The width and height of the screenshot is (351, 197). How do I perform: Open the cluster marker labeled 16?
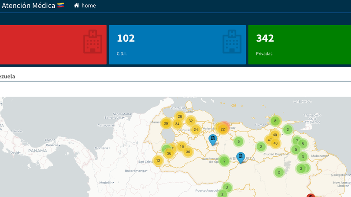pyautogui.click(x=182, y=147)
